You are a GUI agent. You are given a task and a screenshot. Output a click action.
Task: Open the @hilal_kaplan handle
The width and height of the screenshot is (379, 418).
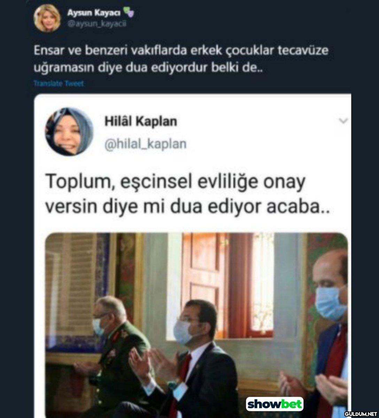tap(146, 144)
